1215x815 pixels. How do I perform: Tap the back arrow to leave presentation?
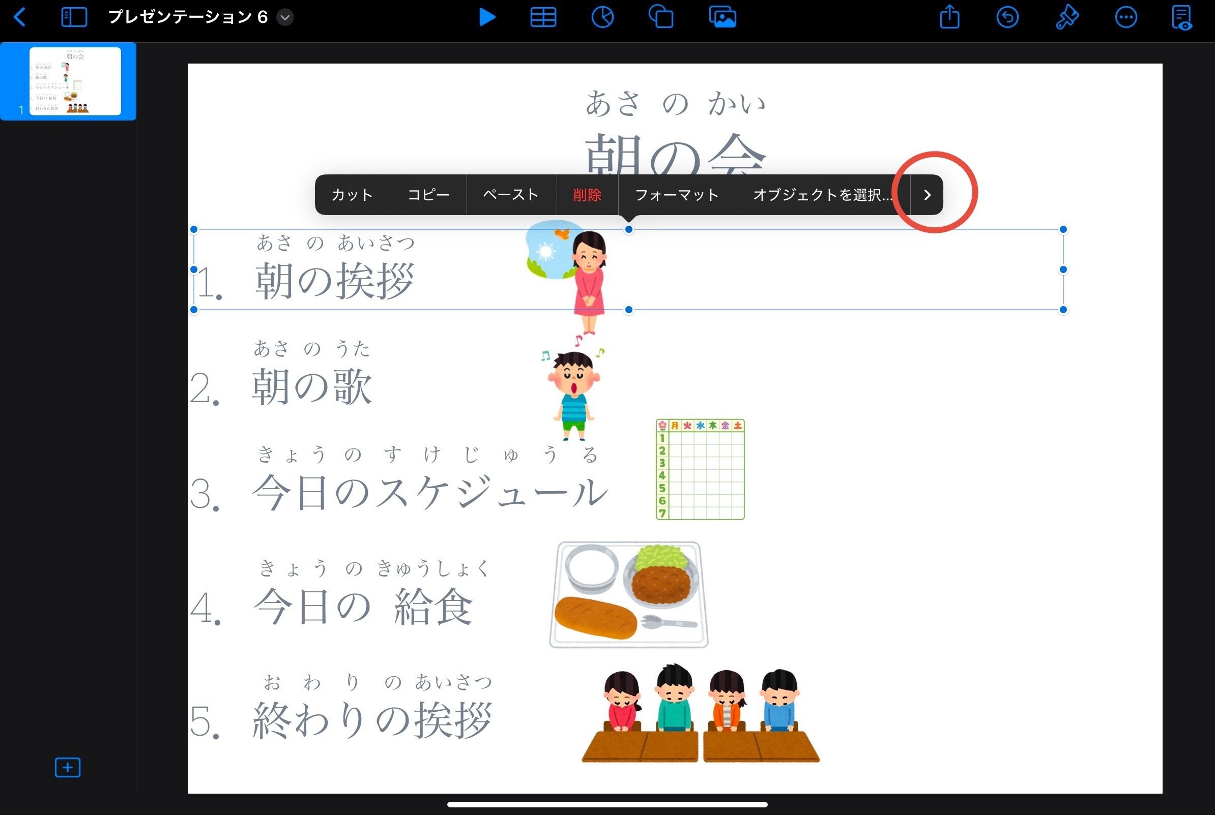point(20,17)
